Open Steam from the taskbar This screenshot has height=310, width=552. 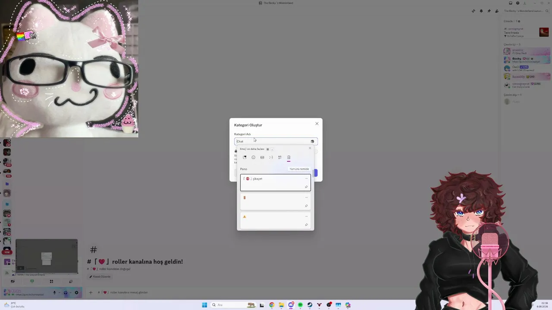(310, 305)
